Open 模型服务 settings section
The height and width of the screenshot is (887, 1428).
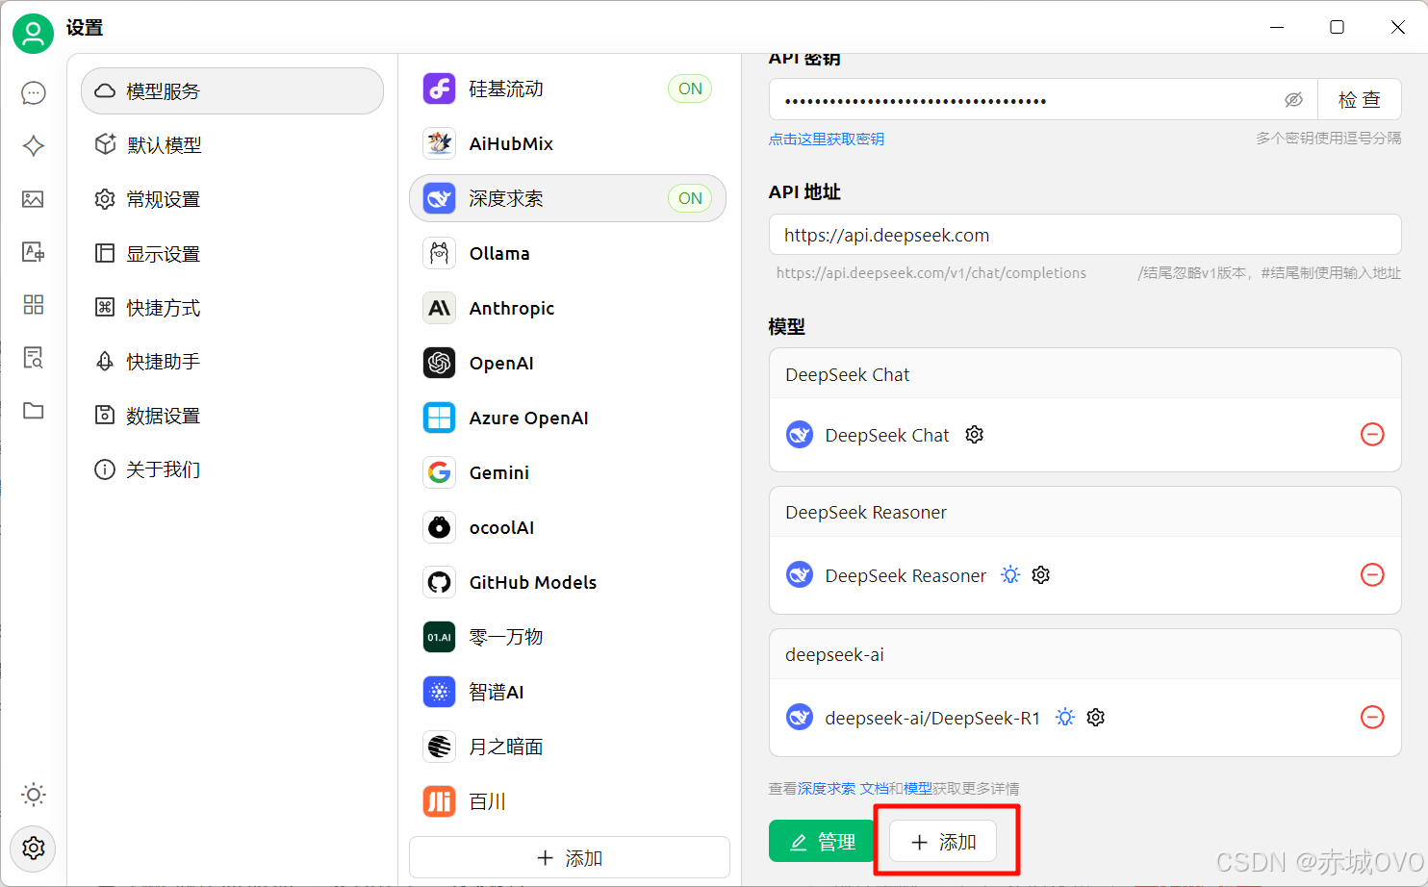click(232, 91)
